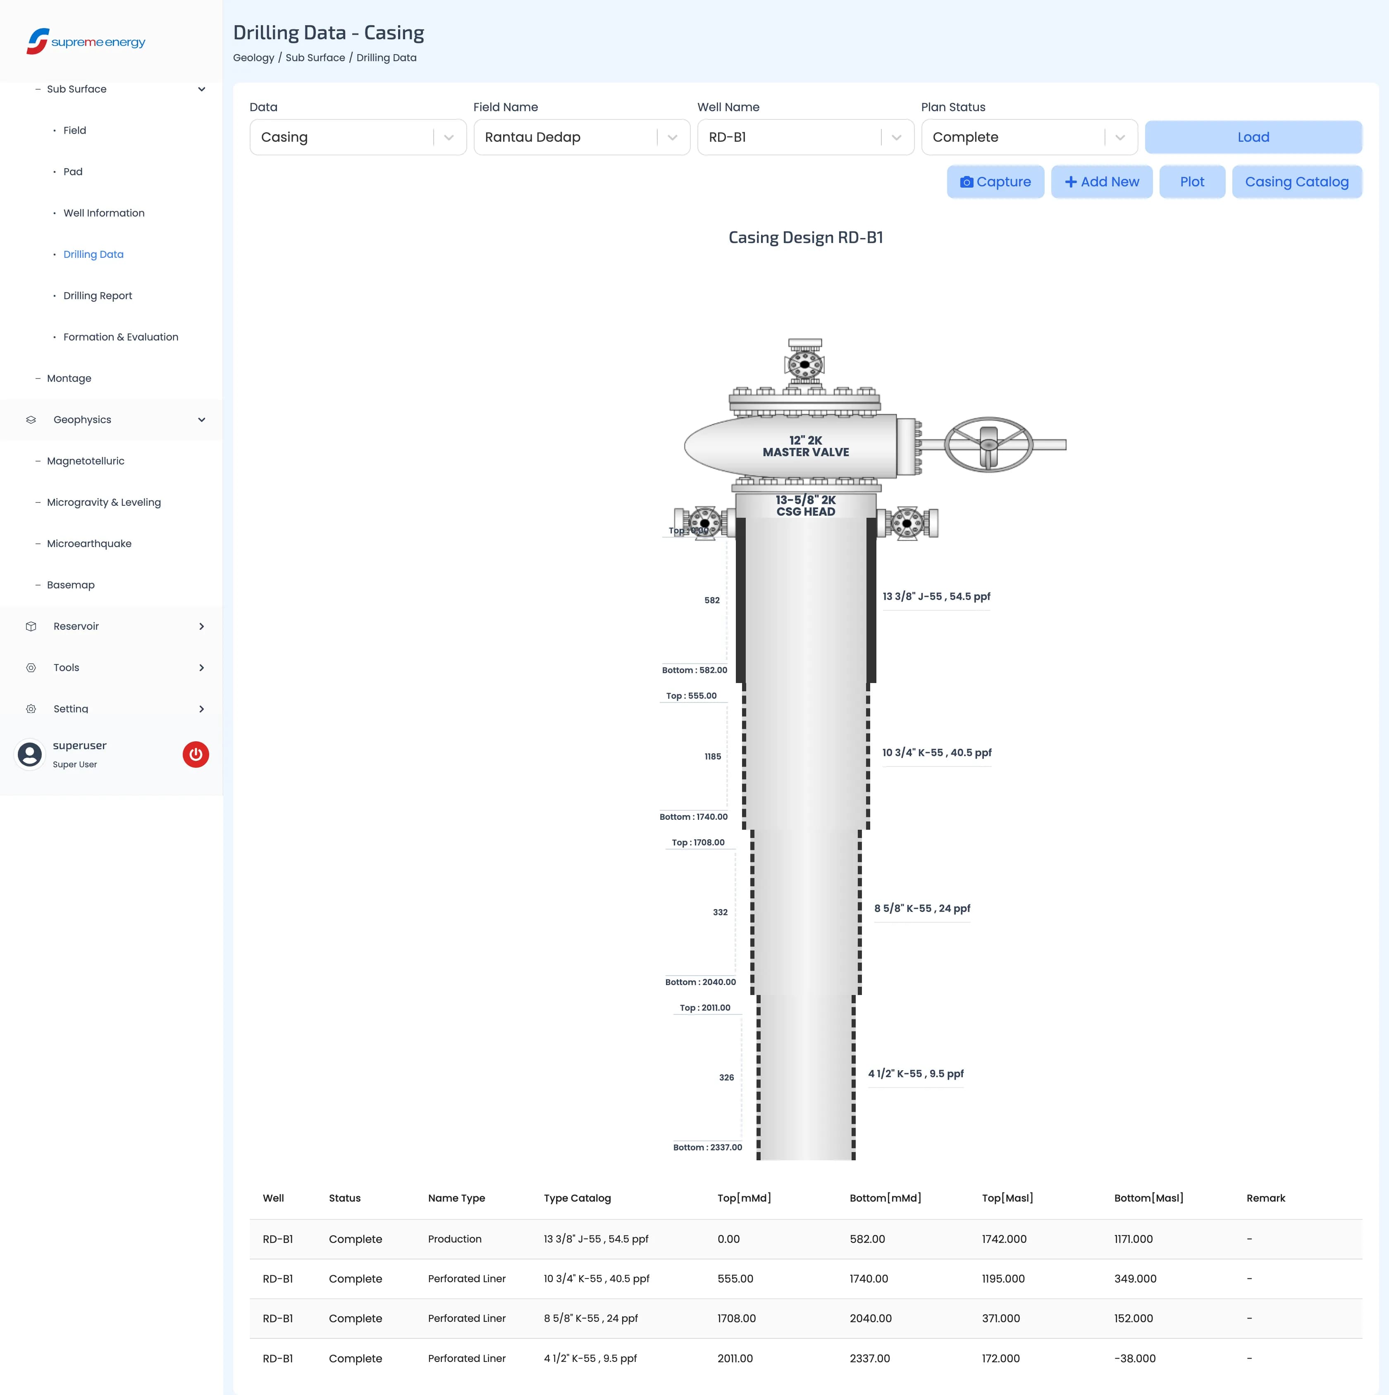
Task: Click the Geophysics layers icon
Action: tap(31, 419)
